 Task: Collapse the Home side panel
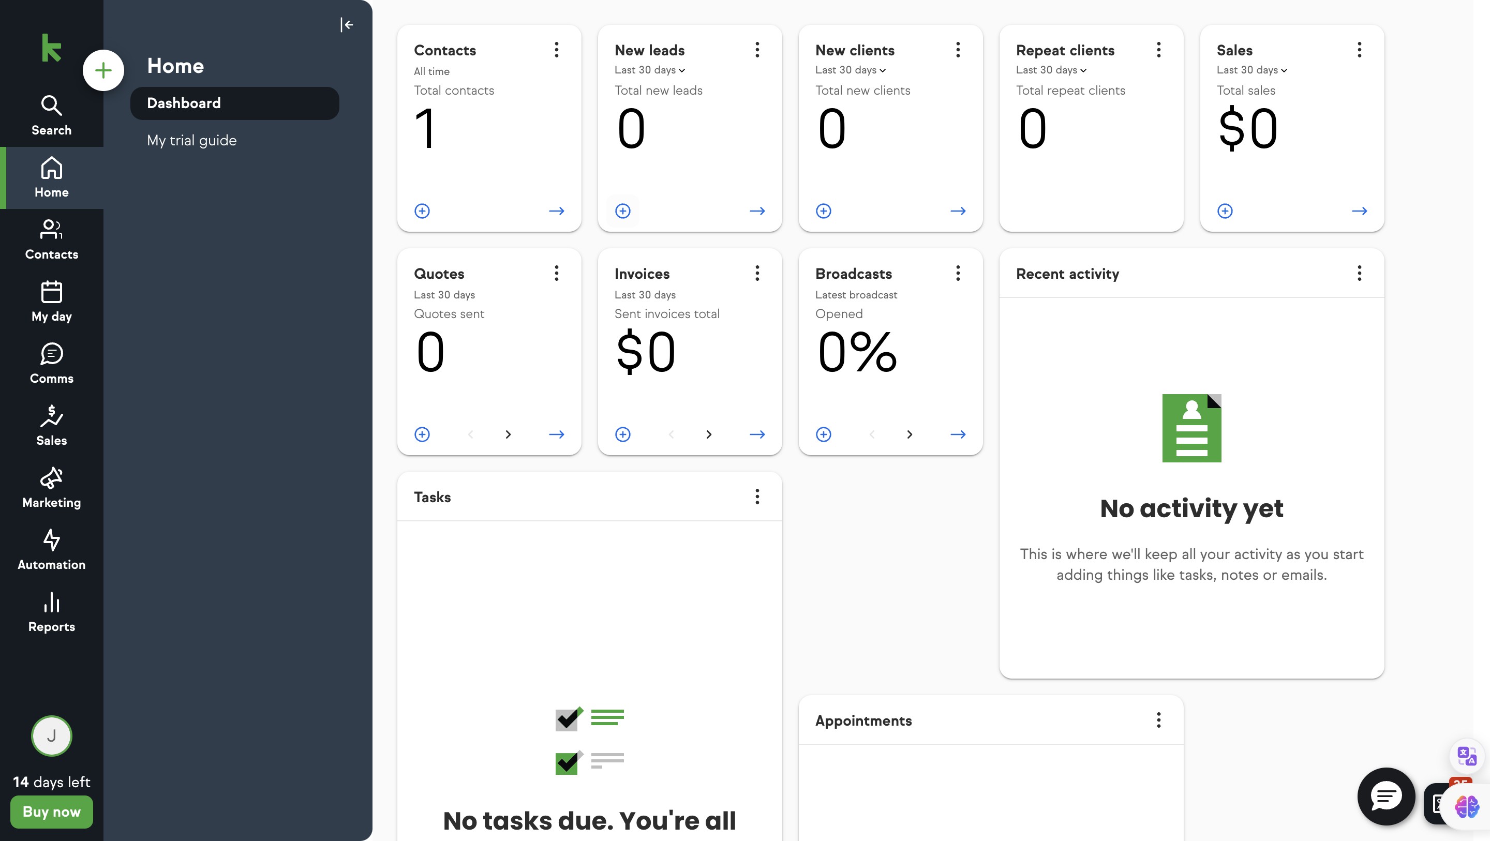(347, 24)
